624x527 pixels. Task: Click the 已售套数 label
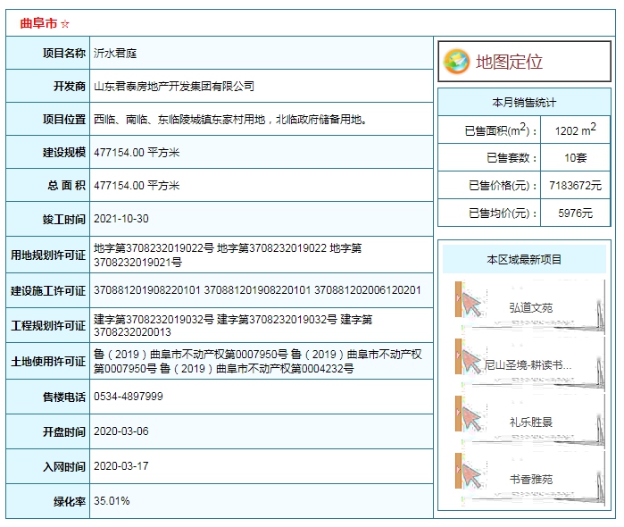512,158
